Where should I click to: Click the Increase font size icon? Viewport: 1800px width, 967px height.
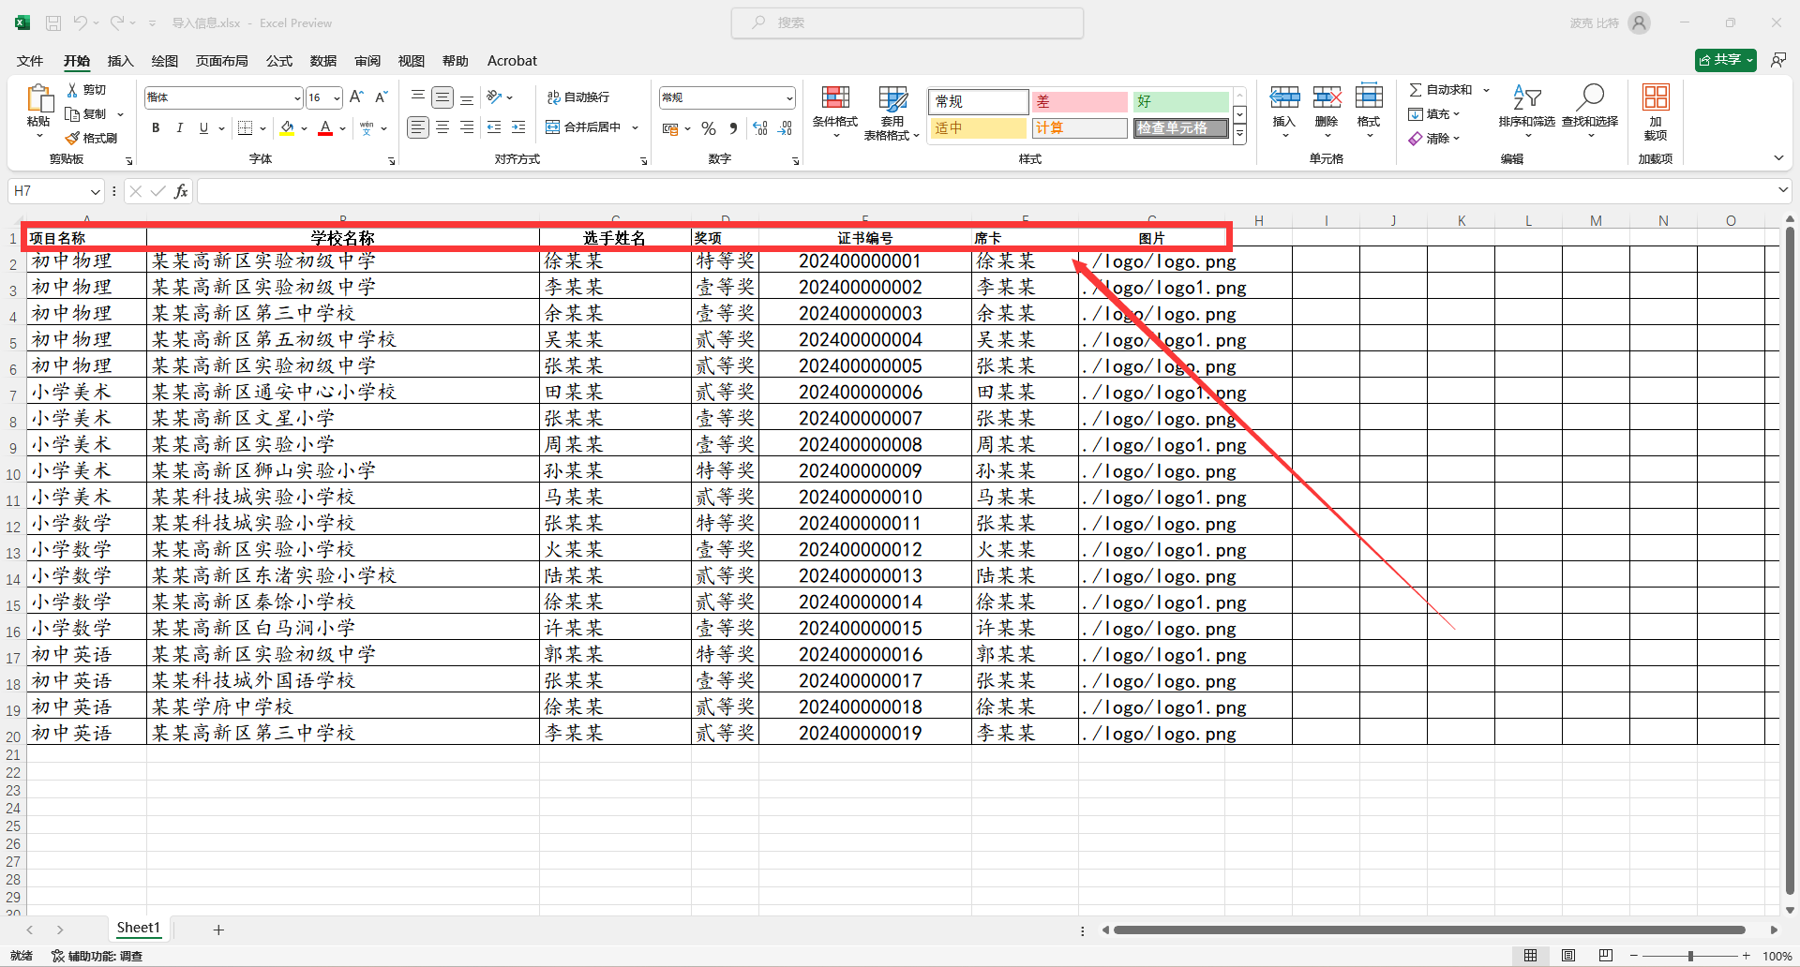point(356,97)
